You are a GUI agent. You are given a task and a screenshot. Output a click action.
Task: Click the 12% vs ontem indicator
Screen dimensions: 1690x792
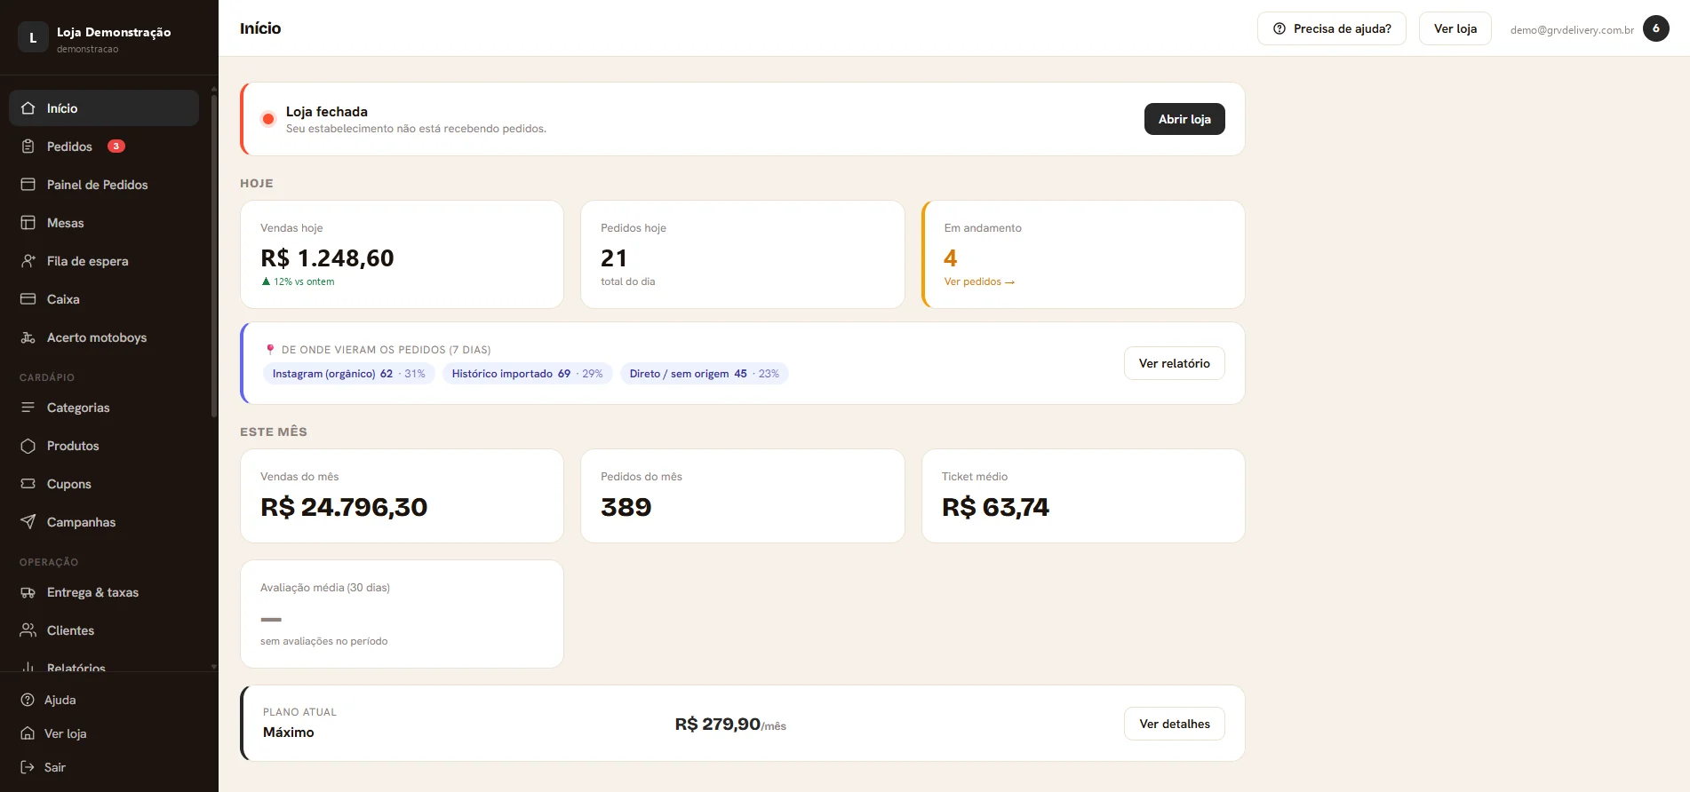point(298,281)
